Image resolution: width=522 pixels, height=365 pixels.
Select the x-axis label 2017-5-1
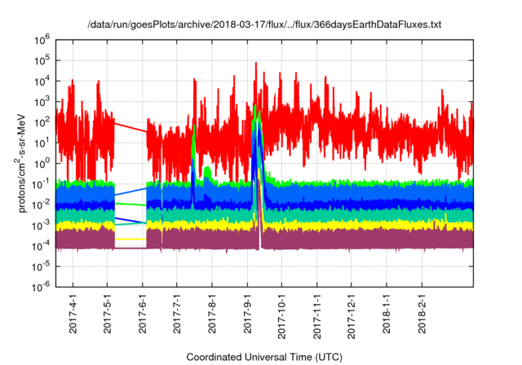[x=107, y=316]
